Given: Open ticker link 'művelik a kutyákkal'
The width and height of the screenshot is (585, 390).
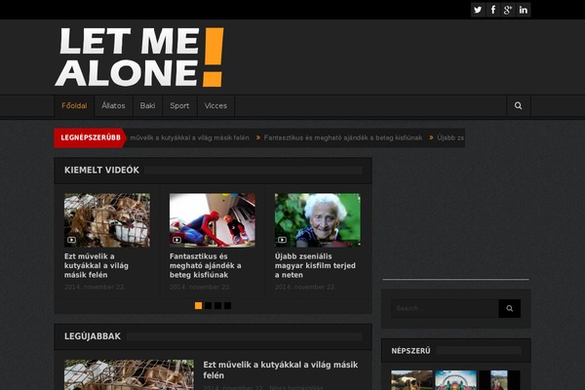Looking at the screenshot, I should (189, 137).
